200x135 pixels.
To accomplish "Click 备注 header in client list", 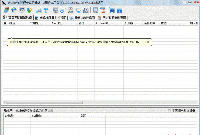I will point(86,23).
